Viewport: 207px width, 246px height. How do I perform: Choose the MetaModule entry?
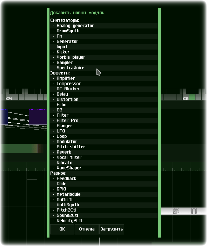(104, 194)
